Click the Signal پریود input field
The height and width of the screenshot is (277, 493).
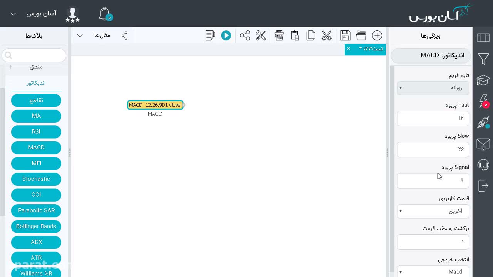coord(433,180)
